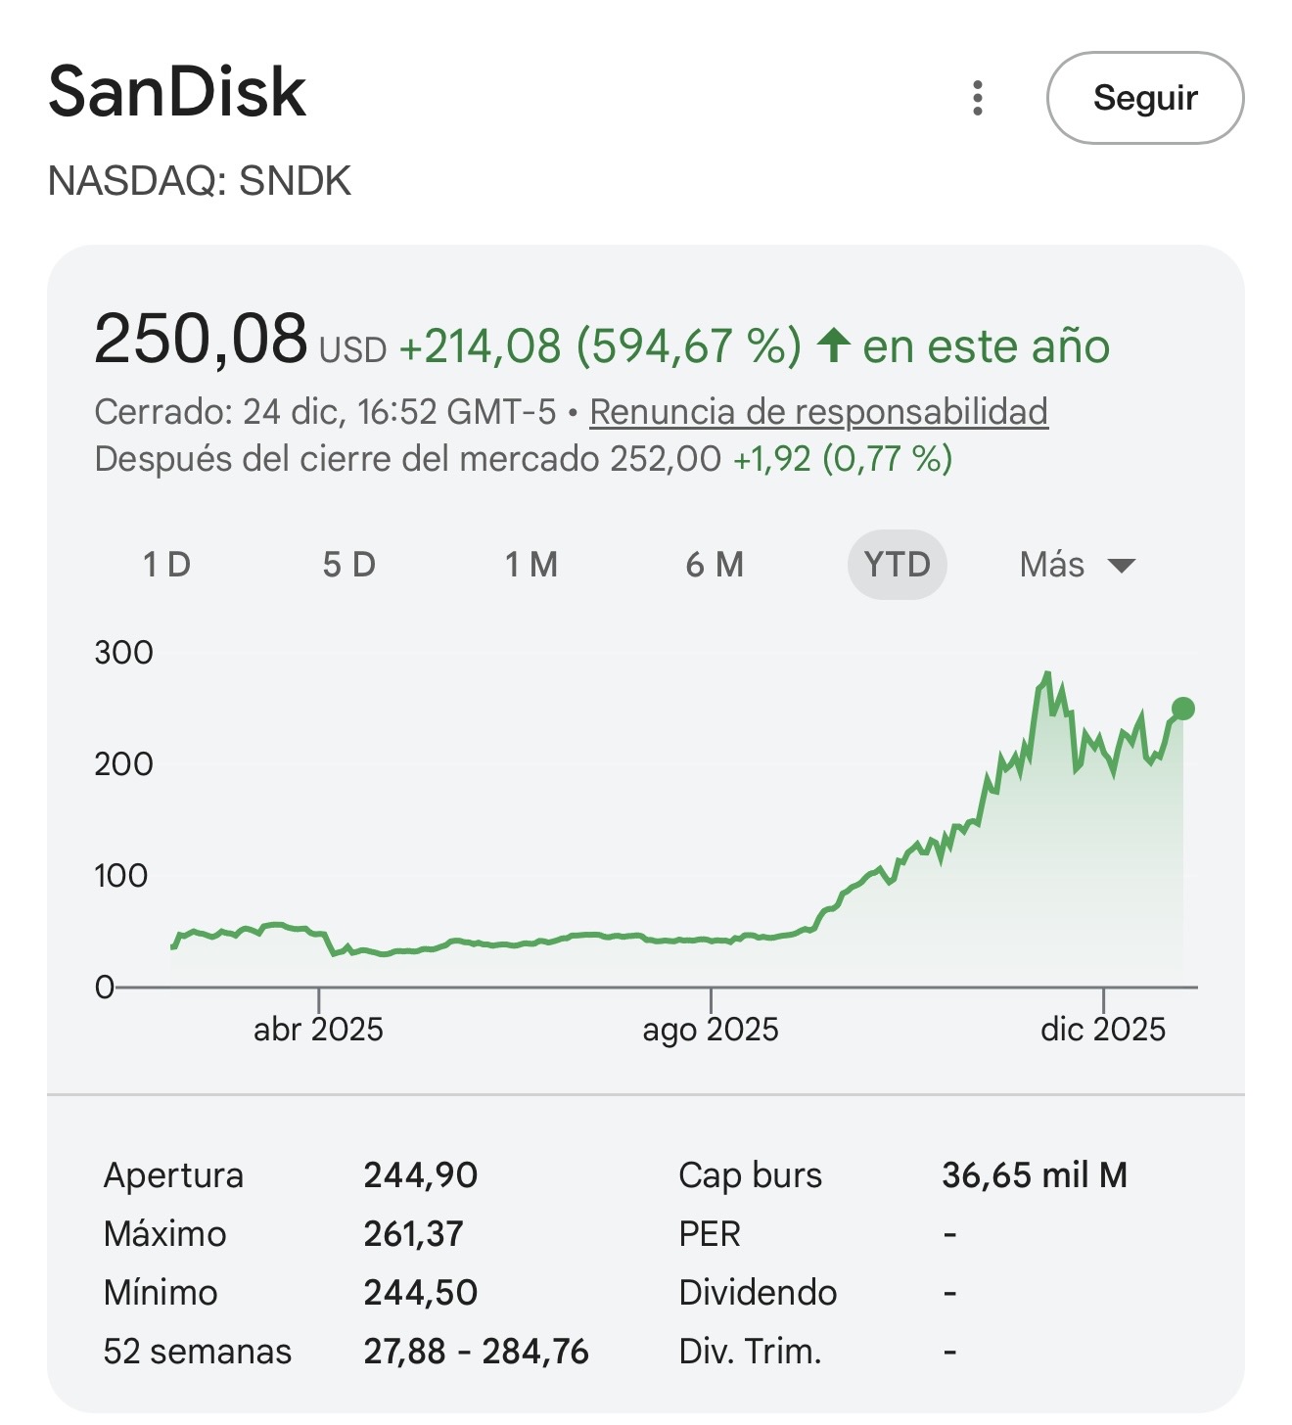1292x1425 pixels.
Task: Click the ago 2025 axis marker
Action: tap(711, 1029)
